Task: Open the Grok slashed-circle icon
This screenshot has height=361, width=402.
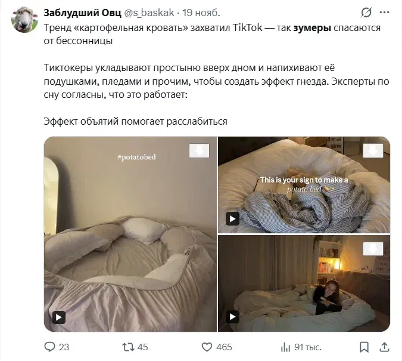Action: coord(366,13)
